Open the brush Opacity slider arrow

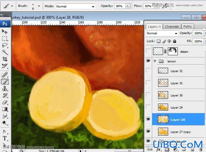point(127,6)
